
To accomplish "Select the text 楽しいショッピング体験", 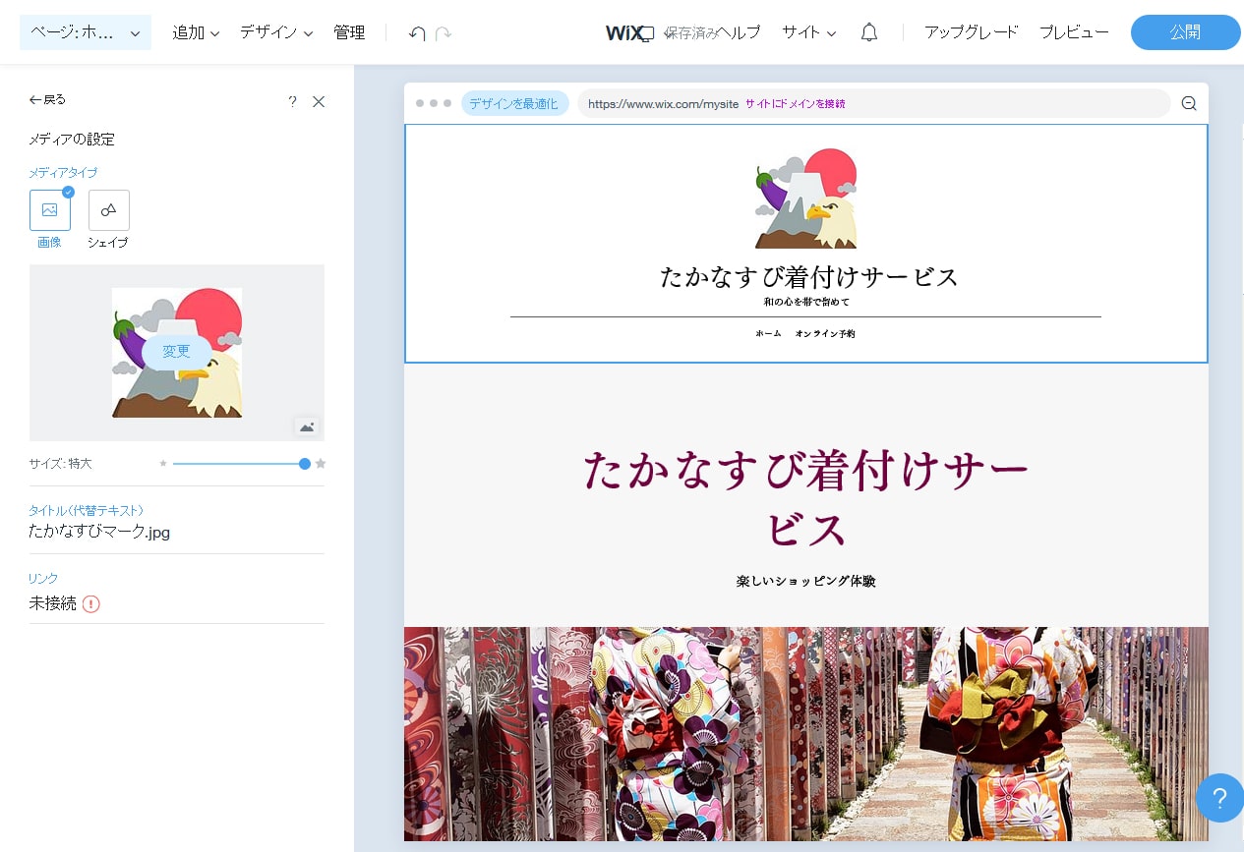I will (x=806, y=581).
